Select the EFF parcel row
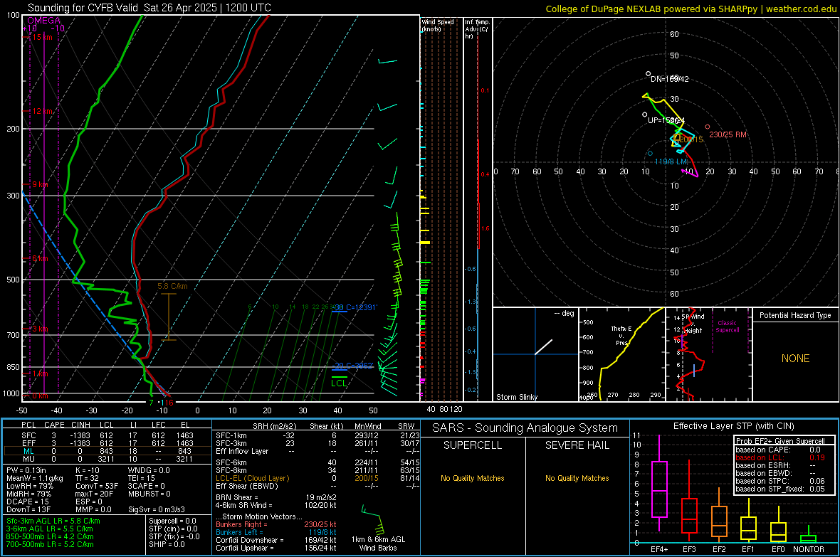 107,443
